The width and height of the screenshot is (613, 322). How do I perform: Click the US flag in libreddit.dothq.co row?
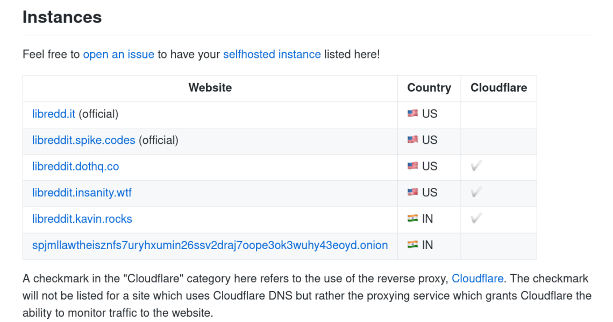tap(412, 166)
